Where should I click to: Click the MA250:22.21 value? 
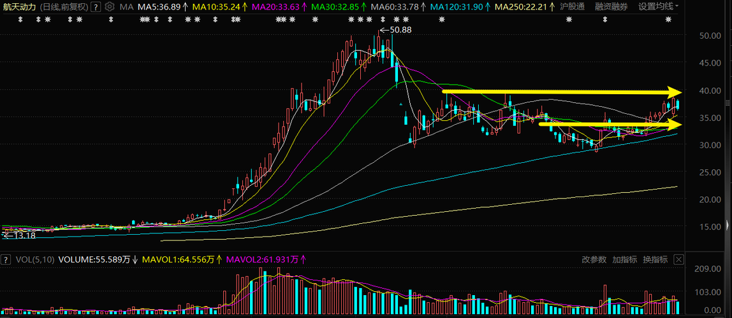click(x=521, y=7)
